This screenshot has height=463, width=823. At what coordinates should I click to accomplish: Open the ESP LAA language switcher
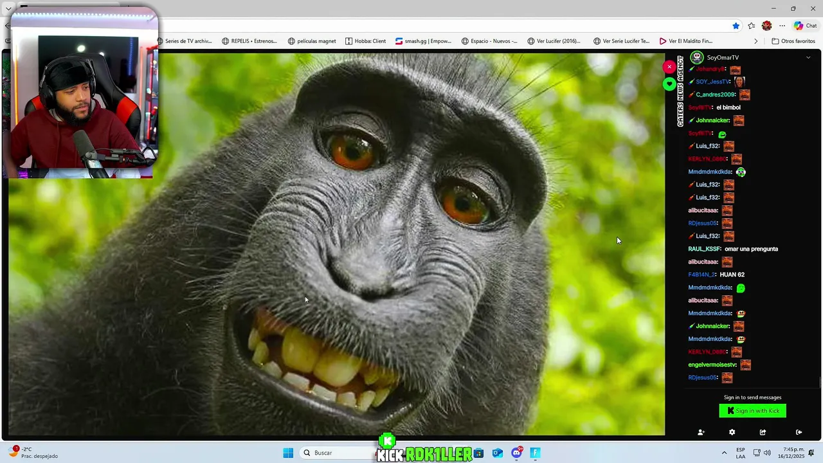point(741,453)
